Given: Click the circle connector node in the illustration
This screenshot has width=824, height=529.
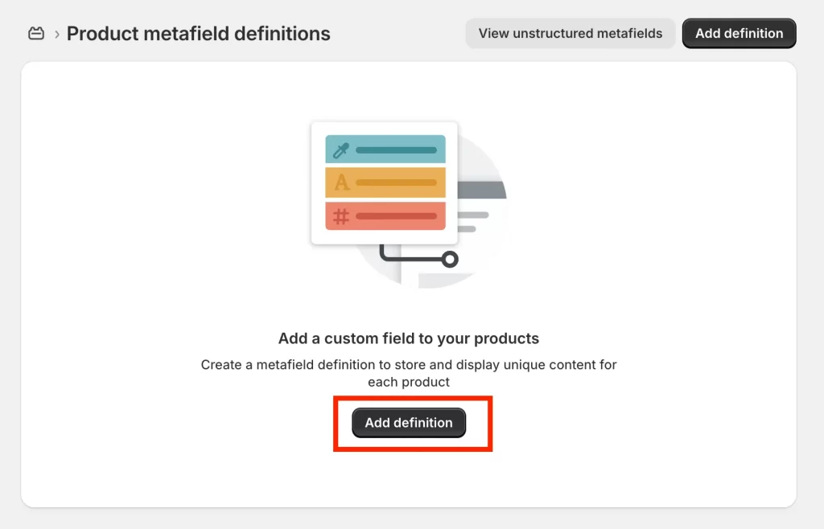Looking at the screenshot, I should tap(450, 259).
